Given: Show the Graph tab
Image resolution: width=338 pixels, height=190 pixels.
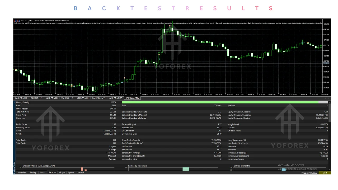Looking at the screenshot, I should tap(62, 173).
